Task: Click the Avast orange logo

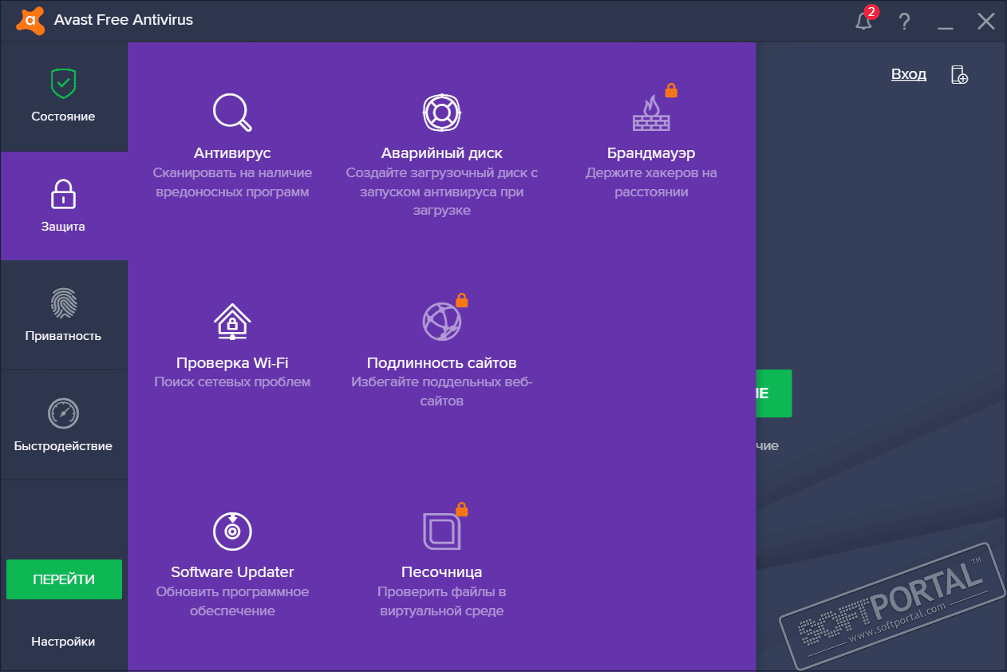Action: [29, 20]
